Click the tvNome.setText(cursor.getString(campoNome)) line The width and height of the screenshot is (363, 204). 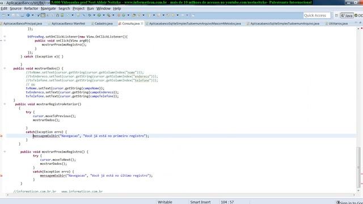65,88
